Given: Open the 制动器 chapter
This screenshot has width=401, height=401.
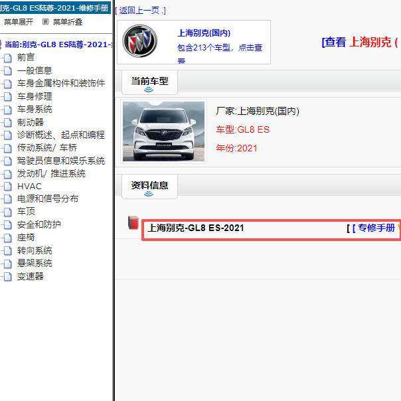Looking at the screenshot, I should pos(31,122).
